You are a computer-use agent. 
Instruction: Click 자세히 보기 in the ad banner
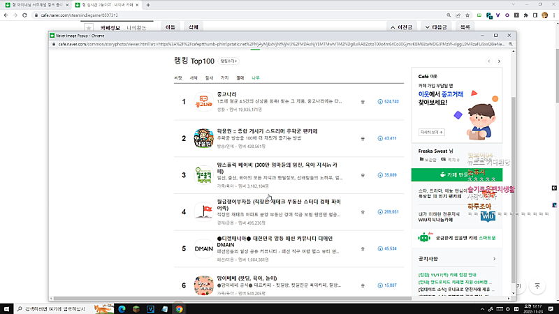click(431, 132)
